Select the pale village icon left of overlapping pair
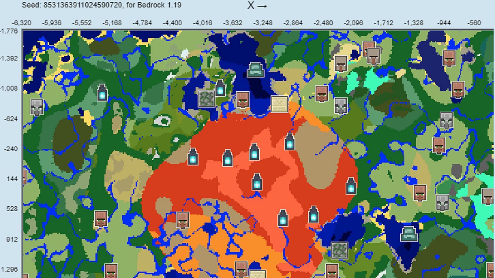 [x=341, y=64]
